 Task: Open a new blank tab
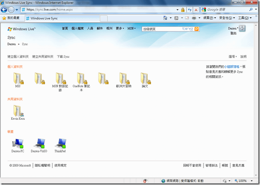(x=104, y=18)
